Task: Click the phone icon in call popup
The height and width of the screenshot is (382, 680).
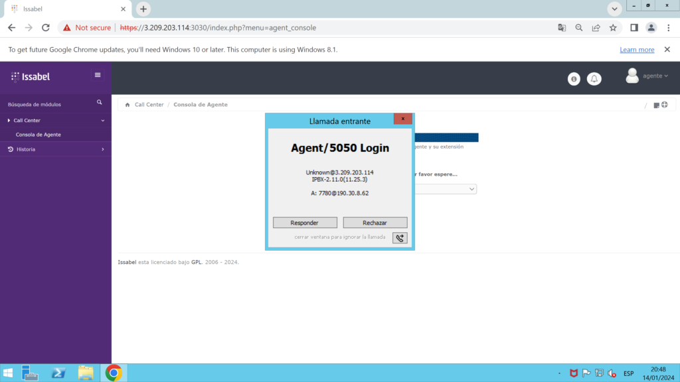Action: (x=399, y=237)
